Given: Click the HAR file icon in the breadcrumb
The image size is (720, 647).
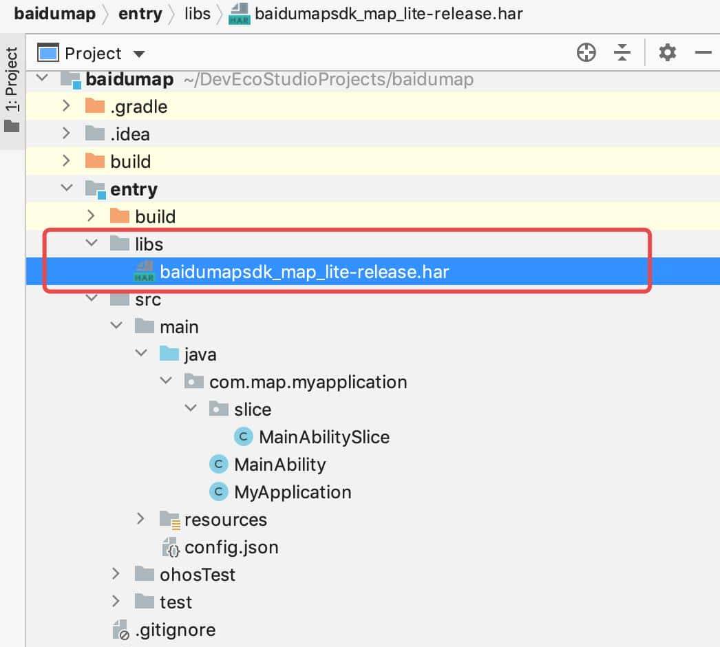Looking at the screenshot, I should point(240,14).
